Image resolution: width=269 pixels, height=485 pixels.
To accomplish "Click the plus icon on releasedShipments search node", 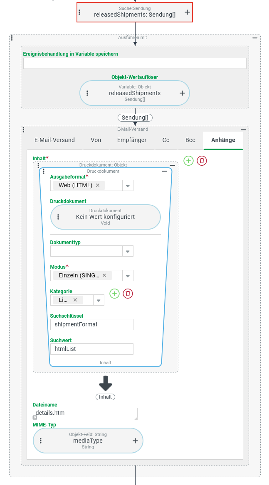I will tap(187, 12).
